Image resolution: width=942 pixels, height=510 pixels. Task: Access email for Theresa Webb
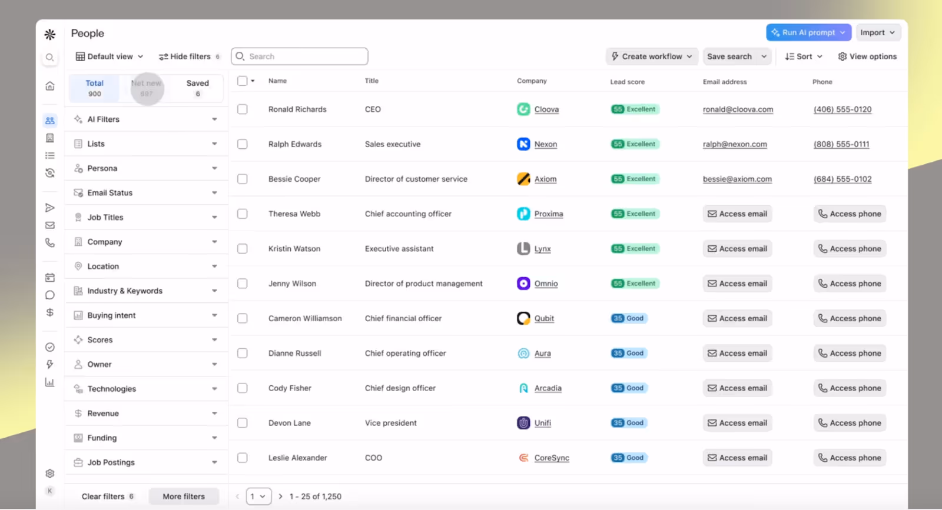737,214
